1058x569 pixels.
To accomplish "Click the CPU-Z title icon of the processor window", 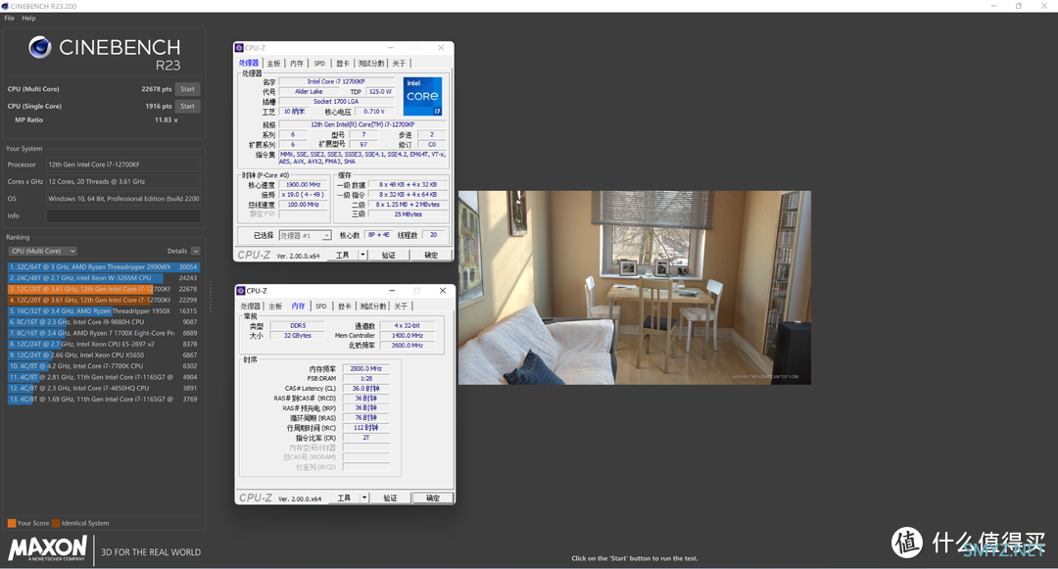I will point(239,47).
